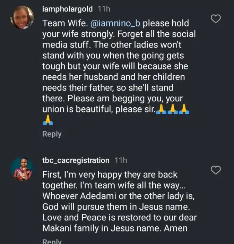The image size is (234, 244).
Task: Select the 'First, I'm very happy' comment text
Action: (x=110, y=174)
